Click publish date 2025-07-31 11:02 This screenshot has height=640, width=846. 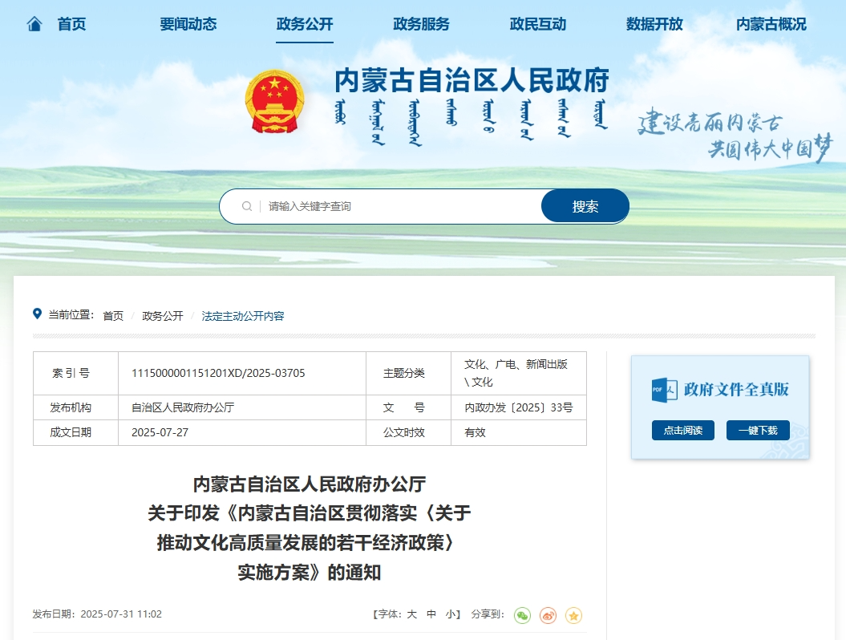tap(121, 614)
